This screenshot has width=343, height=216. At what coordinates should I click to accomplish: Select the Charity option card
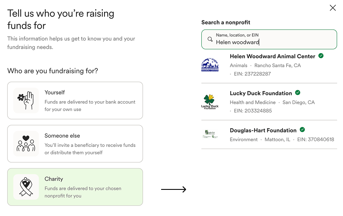point(75,187)
